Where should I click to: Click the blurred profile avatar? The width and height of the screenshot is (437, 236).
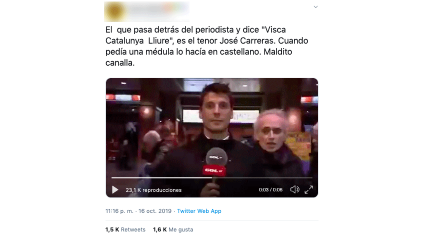[115, 12]
